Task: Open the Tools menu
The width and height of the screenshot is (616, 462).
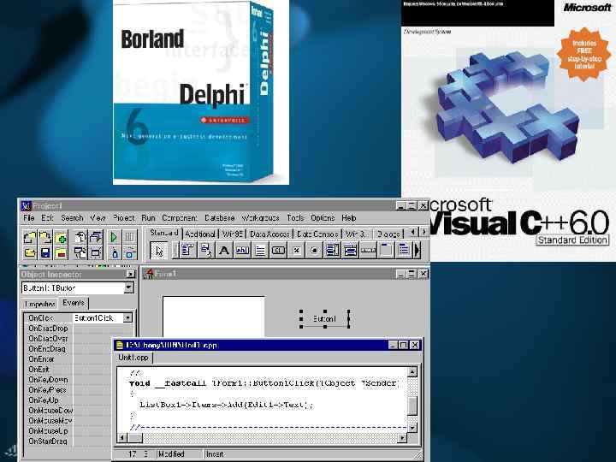Action: (x=295, y=217)
